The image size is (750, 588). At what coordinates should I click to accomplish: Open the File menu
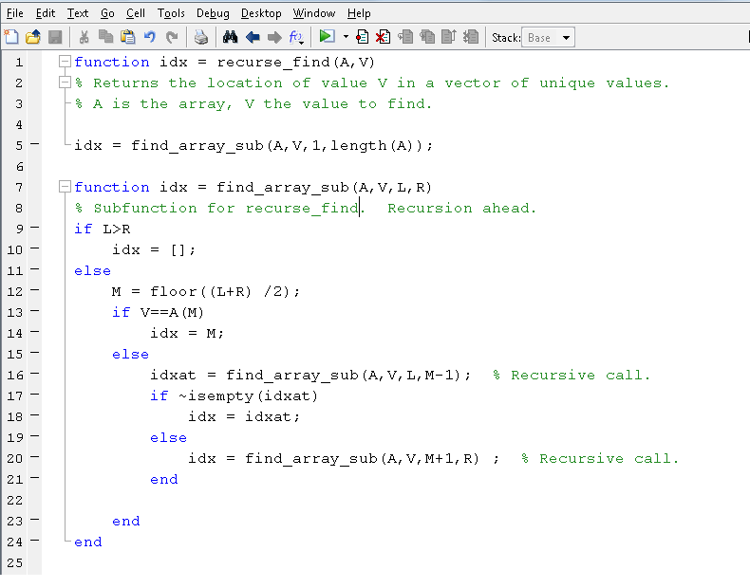[x=15, y=13]
